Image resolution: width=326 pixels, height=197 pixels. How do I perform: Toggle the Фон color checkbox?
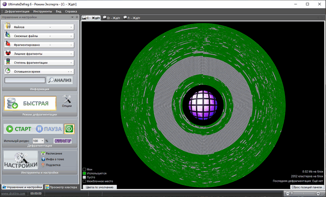click(x=84, y=169)
